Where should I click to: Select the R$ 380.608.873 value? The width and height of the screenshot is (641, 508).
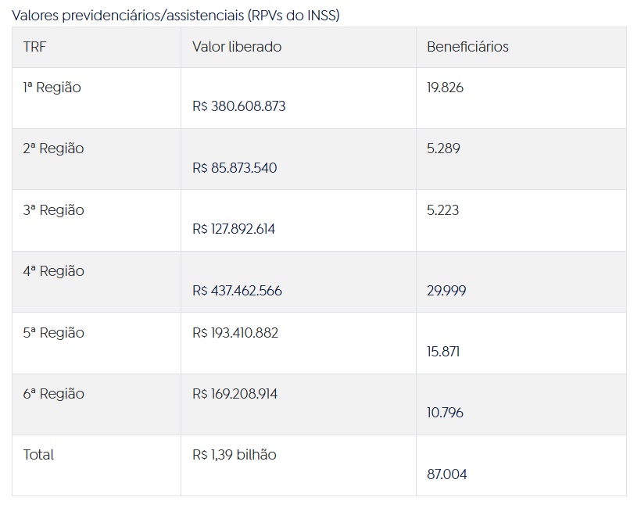pos(238,106)
